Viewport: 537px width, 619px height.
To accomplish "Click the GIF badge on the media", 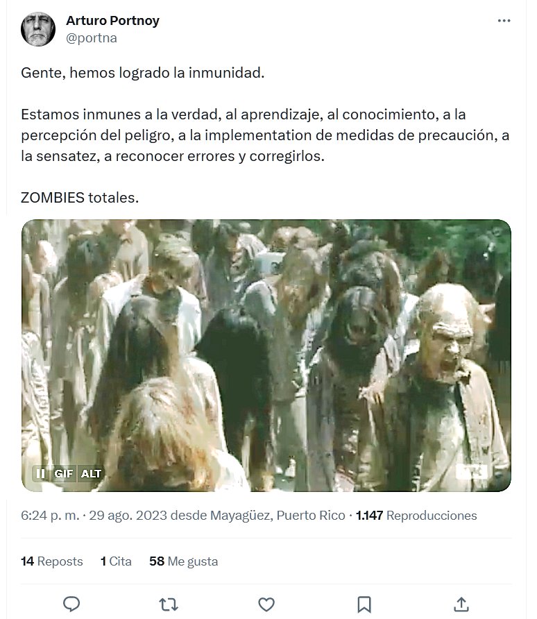I will click(x=64, y=473).
